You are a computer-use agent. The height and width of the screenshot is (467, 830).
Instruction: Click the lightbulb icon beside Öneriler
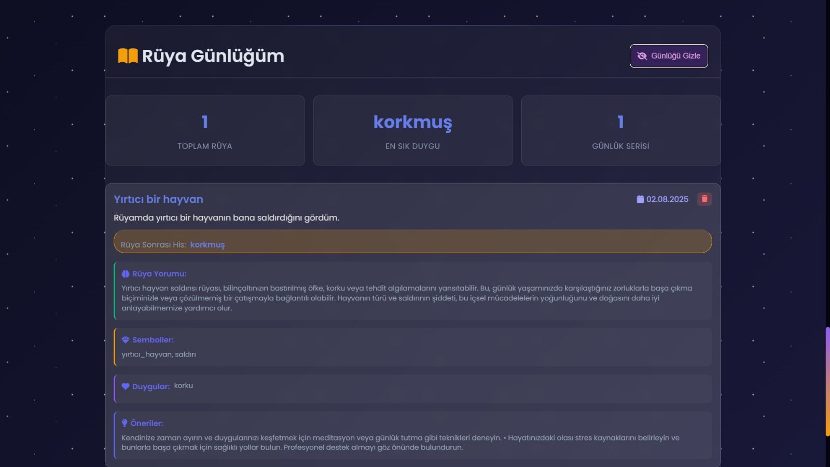(x=125, y=423)
